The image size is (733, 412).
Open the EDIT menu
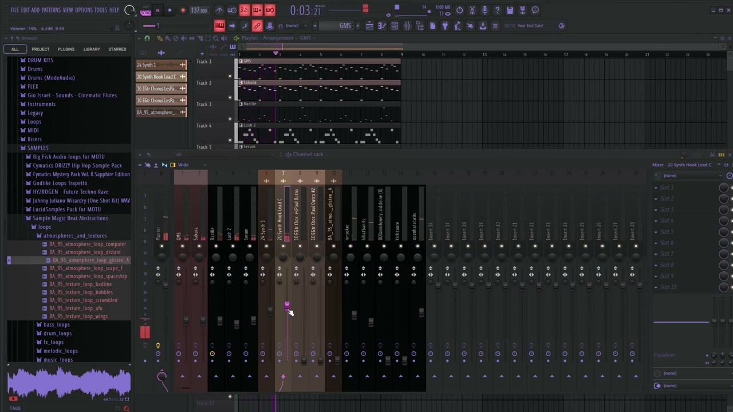coord(25,10)
